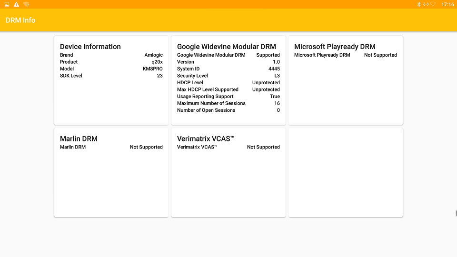The height and width of the screenshot is (257, 457).
Task: Click the Version value 1.0
Action: tap(276, 62)
